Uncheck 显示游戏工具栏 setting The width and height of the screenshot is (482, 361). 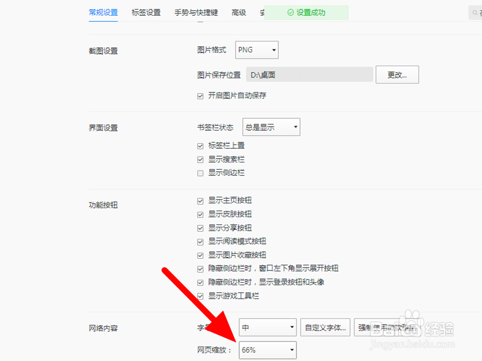(200, 296)
